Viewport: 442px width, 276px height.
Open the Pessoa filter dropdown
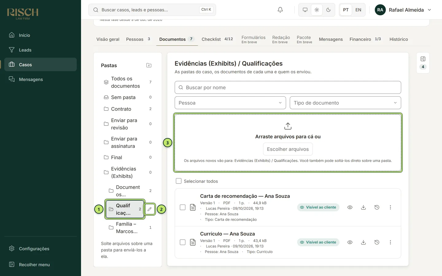(230, 103)
